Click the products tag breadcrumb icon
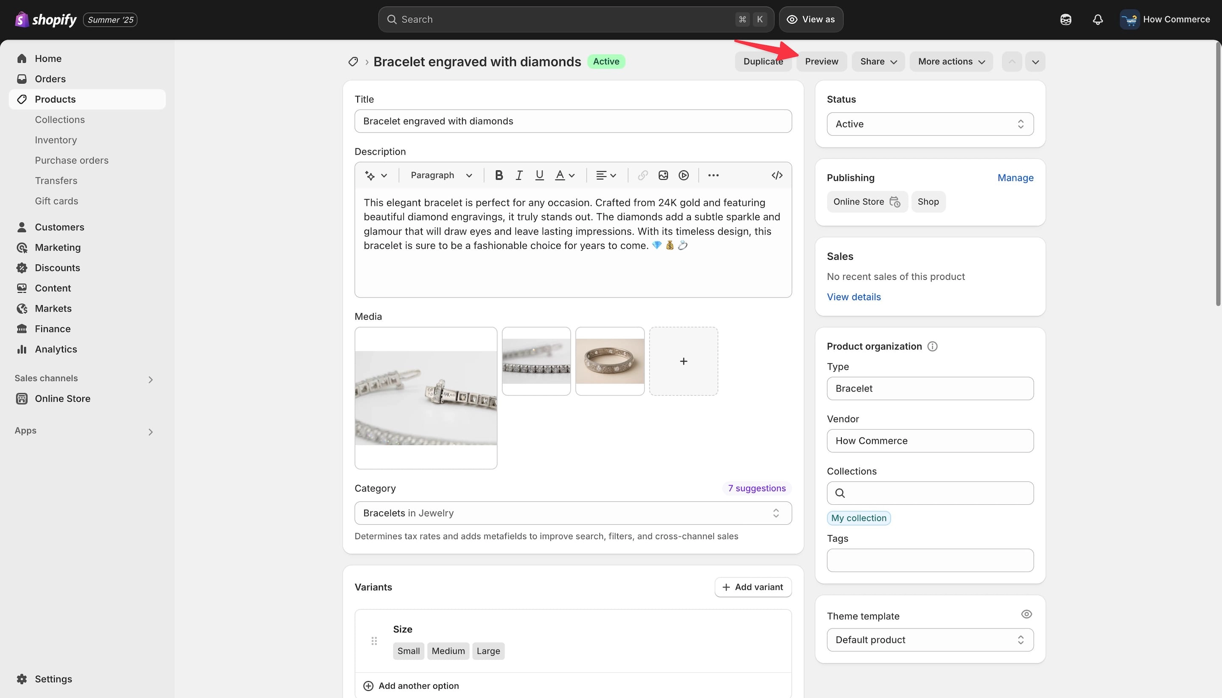1222x698 pixels. pyautogui.click(x=353, y=62)
